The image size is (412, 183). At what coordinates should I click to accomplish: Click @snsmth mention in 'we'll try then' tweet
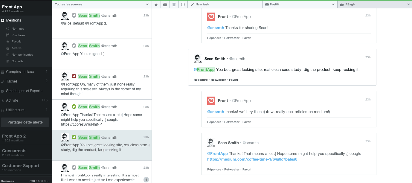coord(216,112)
